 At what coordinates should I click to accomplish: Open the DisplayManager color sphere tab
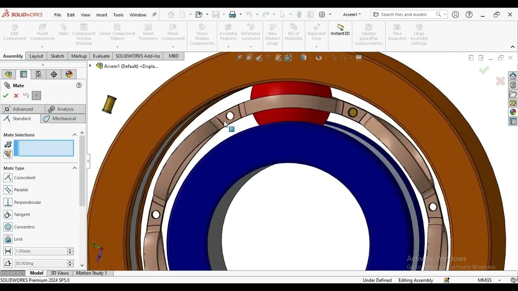pyautogui.click(x=69, y=74)
